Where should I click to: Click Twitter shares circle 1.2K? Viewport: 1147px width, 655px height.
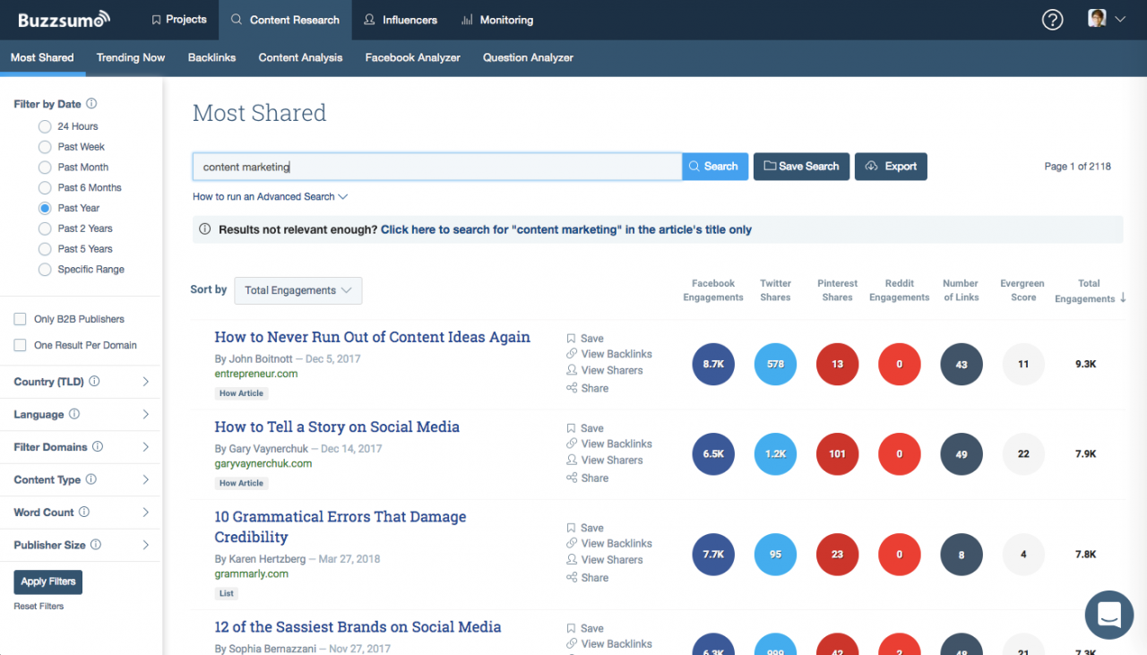click(x=775, y=454)
